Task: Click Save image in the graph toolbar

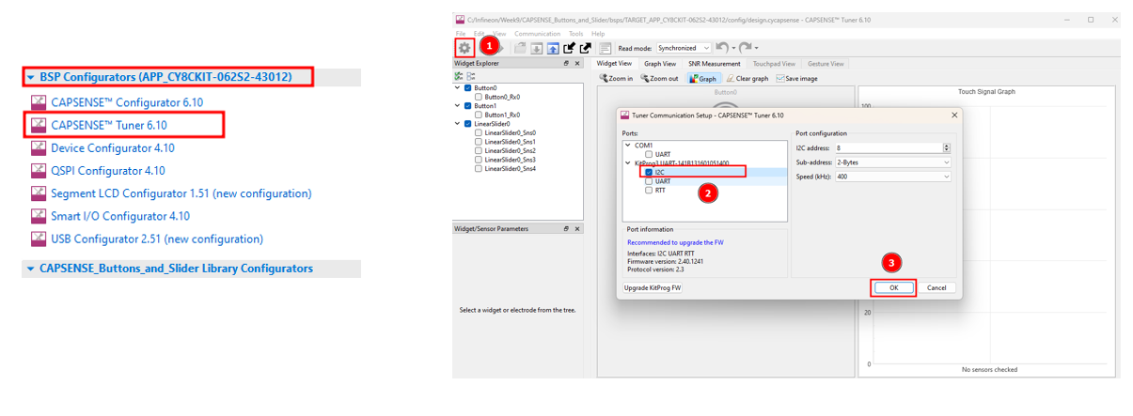Action: [x=796, y=79]
